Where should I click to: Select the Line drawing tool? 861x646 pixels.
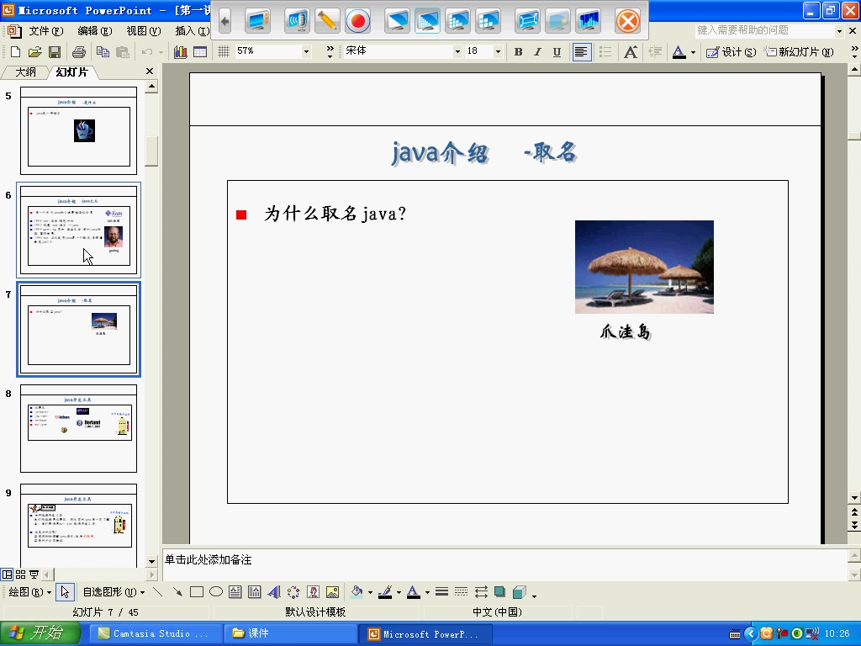[x=157, y=591]
